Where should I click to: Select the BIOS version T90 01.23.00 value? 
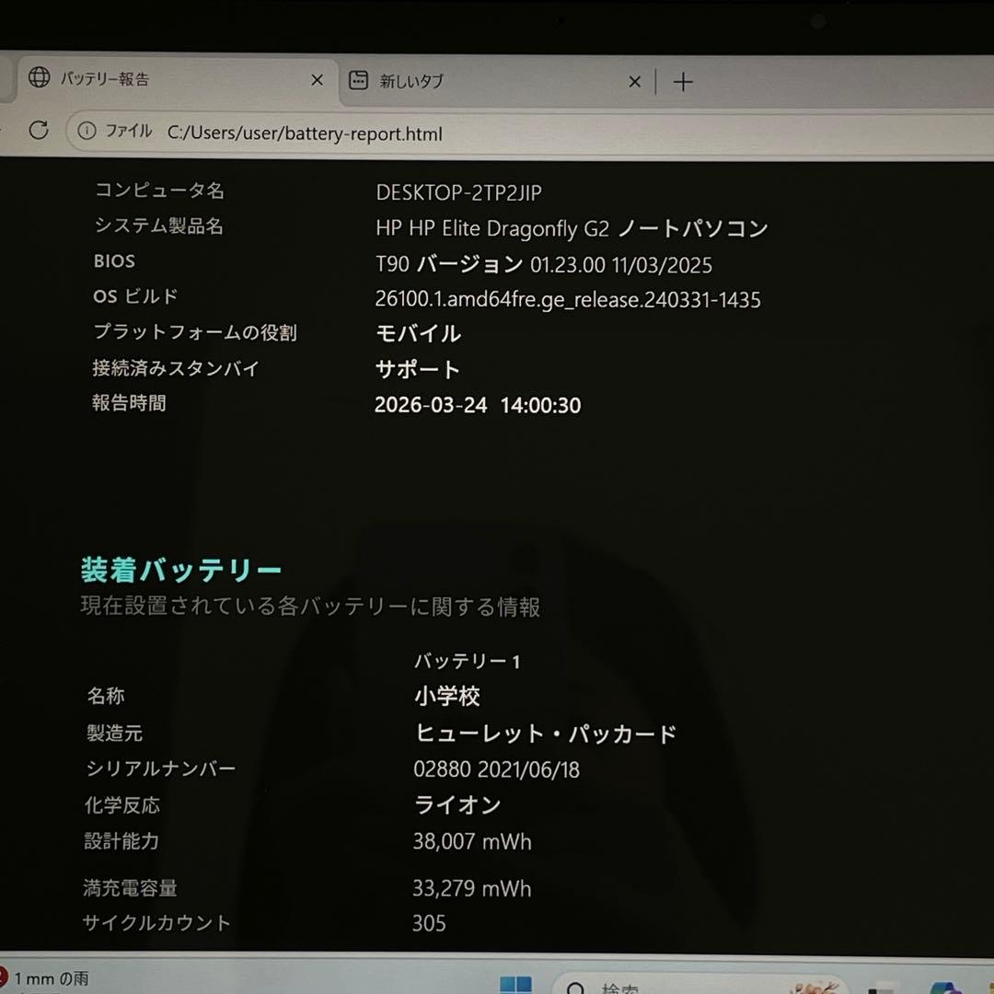pyautogui.click(x=543, y=264)
